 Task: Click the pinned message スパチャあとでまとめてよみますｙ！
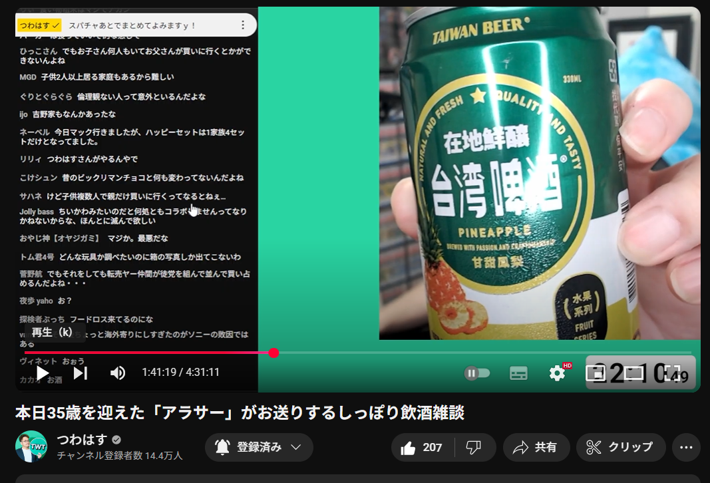coord(132,26)
